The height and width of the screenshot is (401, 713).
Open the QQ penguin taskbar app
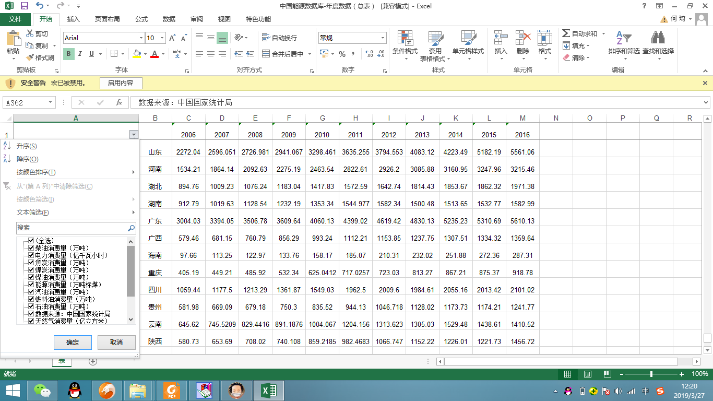pos(76,390)
